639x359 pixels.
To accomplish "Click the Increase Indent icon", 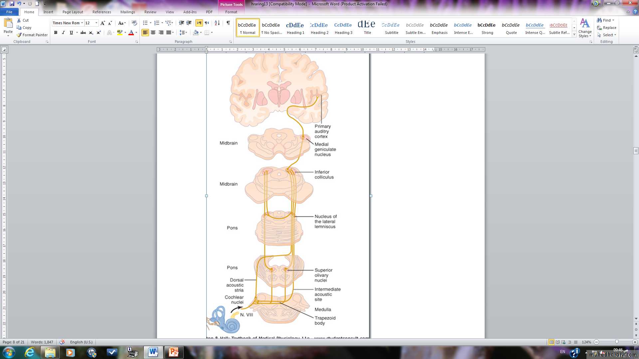I will pyautogui.click(x=189, y=23).
